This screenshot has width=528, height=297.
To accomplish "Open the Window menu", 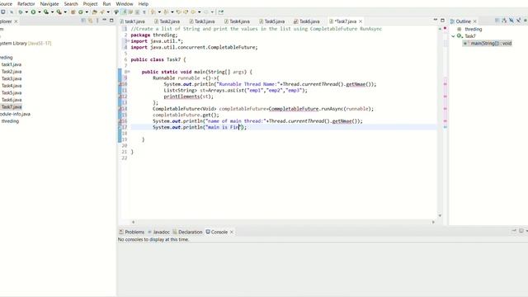I will pyautogui.click(x=125, y=3).
